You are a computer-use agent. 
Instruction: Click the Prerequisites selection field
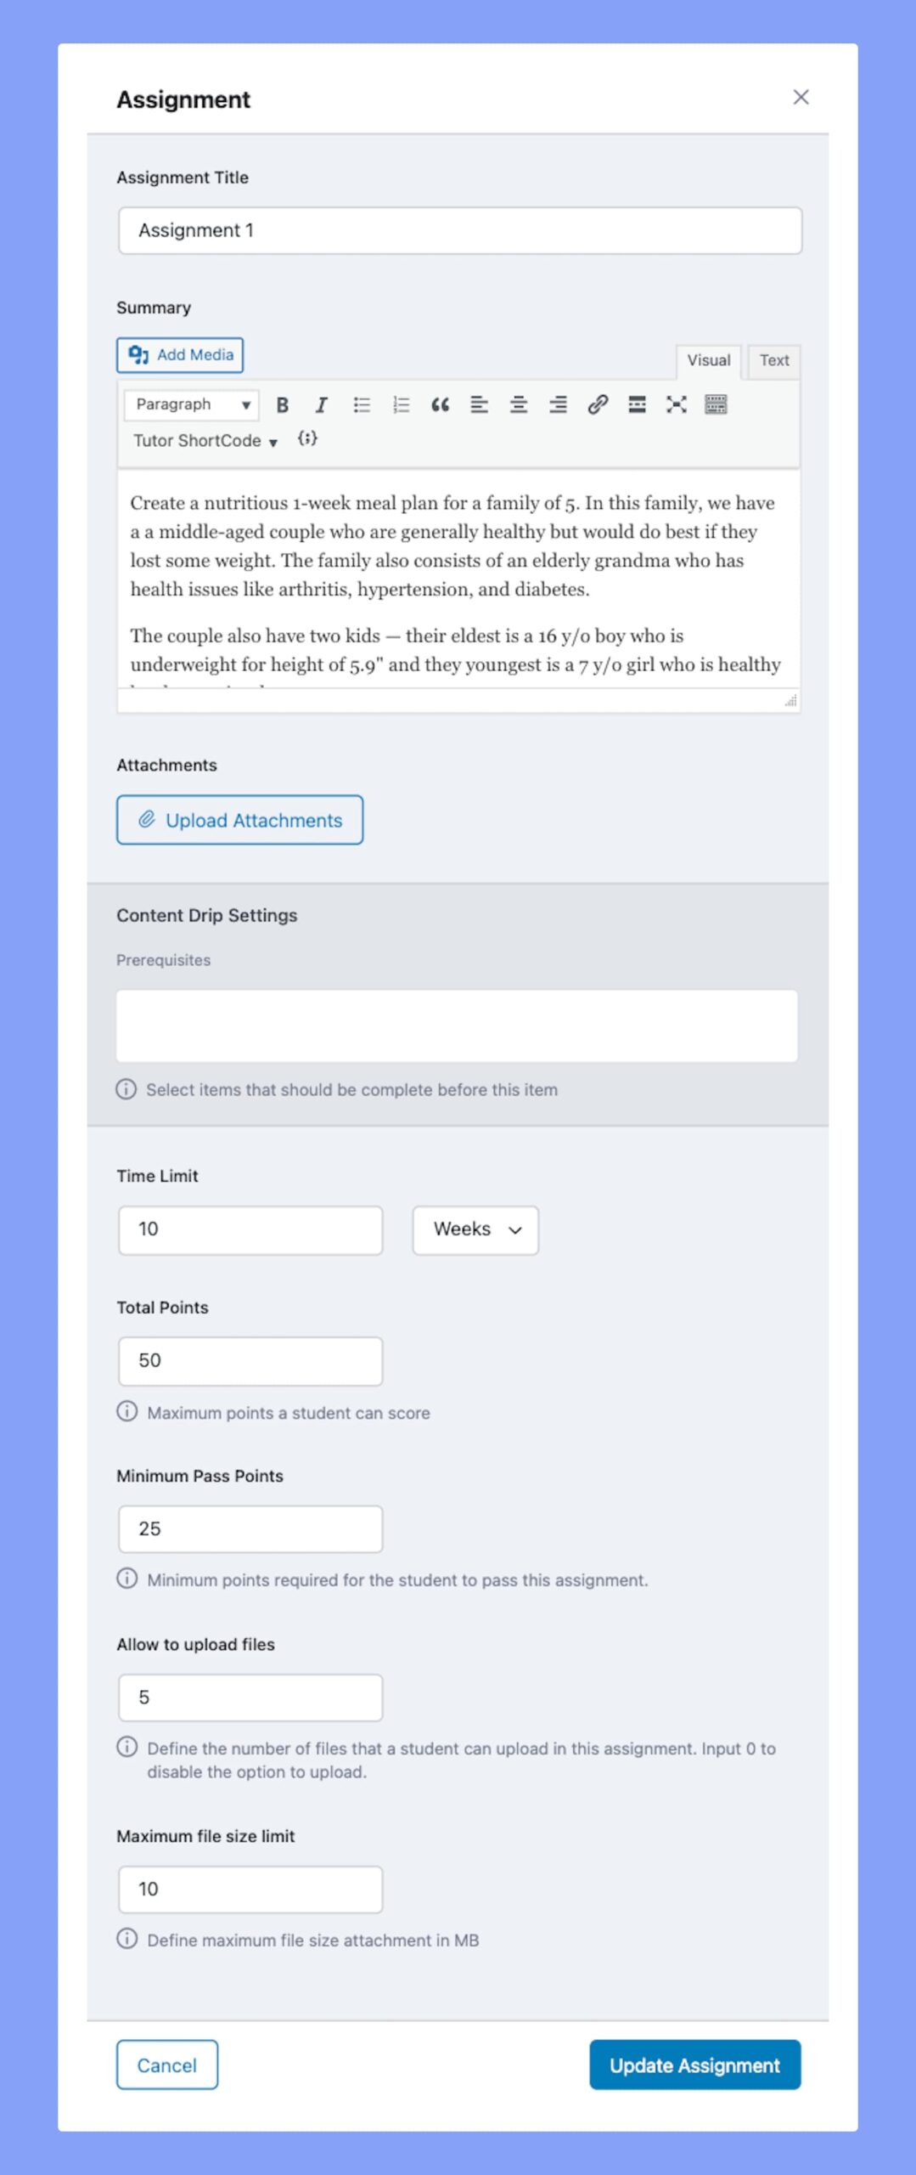(457, 1025)
